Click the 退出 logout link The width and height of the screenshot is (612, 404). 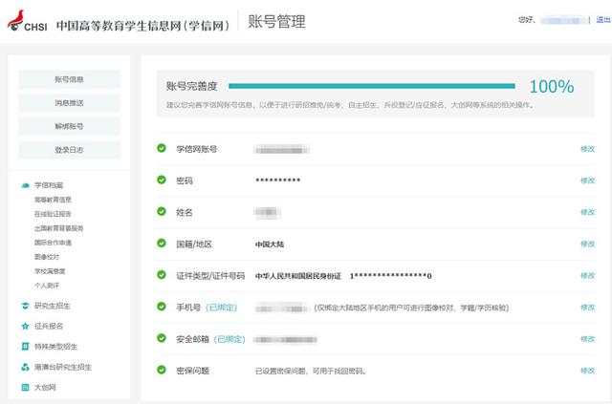pos(603,19)
